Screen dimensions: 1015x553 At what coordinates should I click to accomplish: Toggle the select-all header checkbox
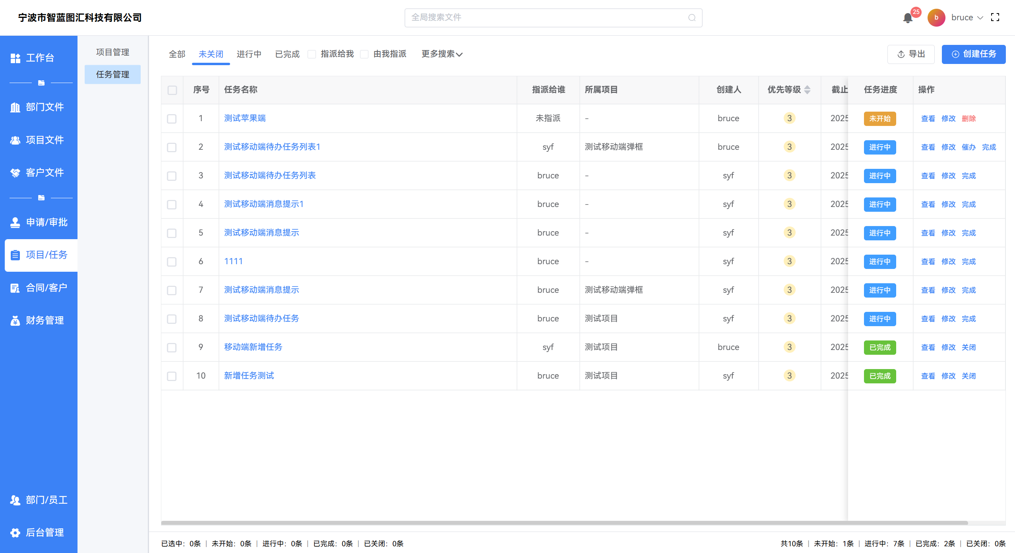pyautogui.click(x=172, y=90)
